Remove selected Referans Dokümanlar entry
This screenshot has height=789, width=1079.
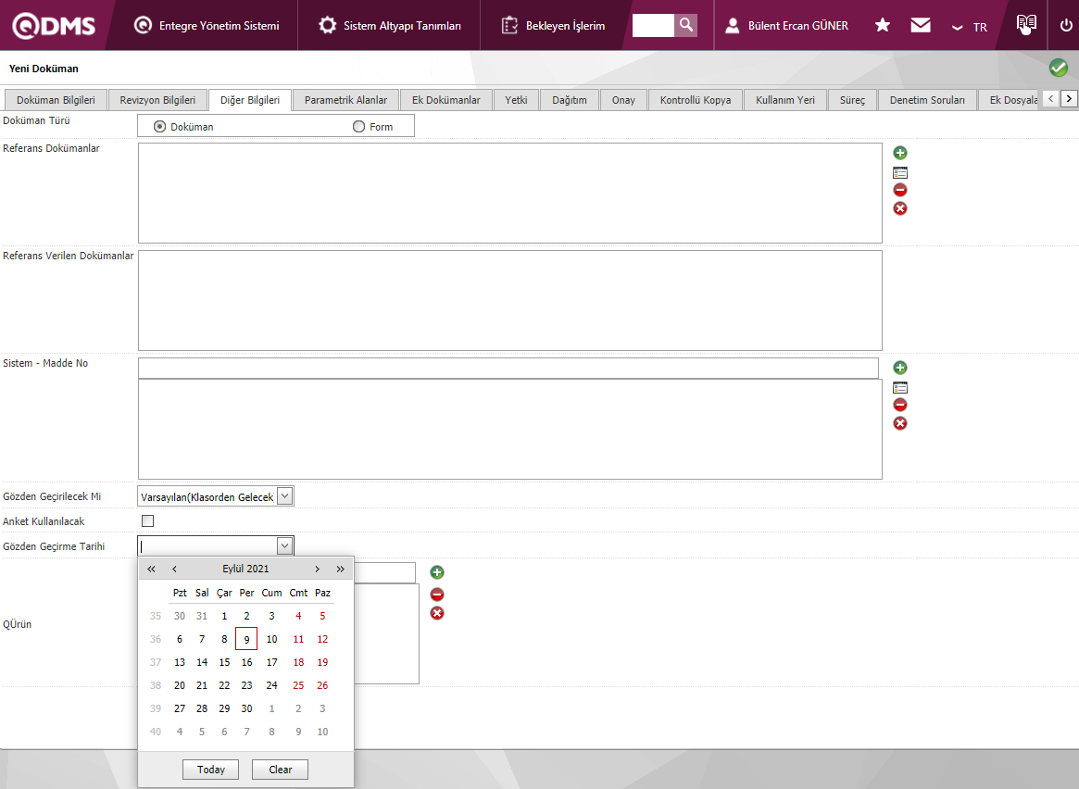point(900,190)
